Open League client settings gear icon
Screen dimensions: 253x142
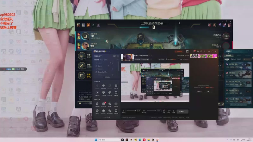click(226, 21)
